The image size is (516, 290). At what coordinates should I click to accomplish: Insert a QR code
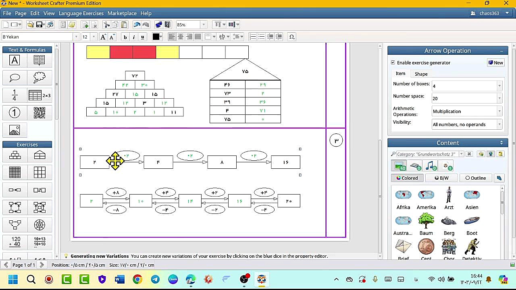click(x=39, y=113)
